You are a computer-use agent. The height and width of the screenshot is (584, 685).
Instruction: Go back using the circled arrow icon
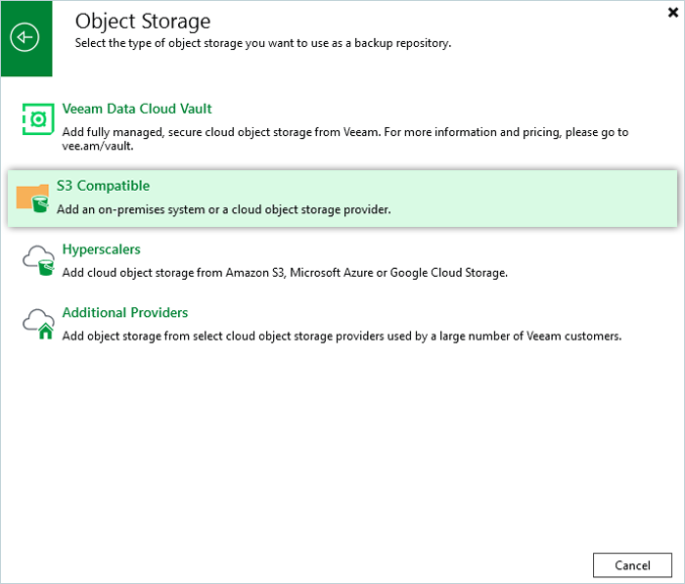click(x=24, y=38)
